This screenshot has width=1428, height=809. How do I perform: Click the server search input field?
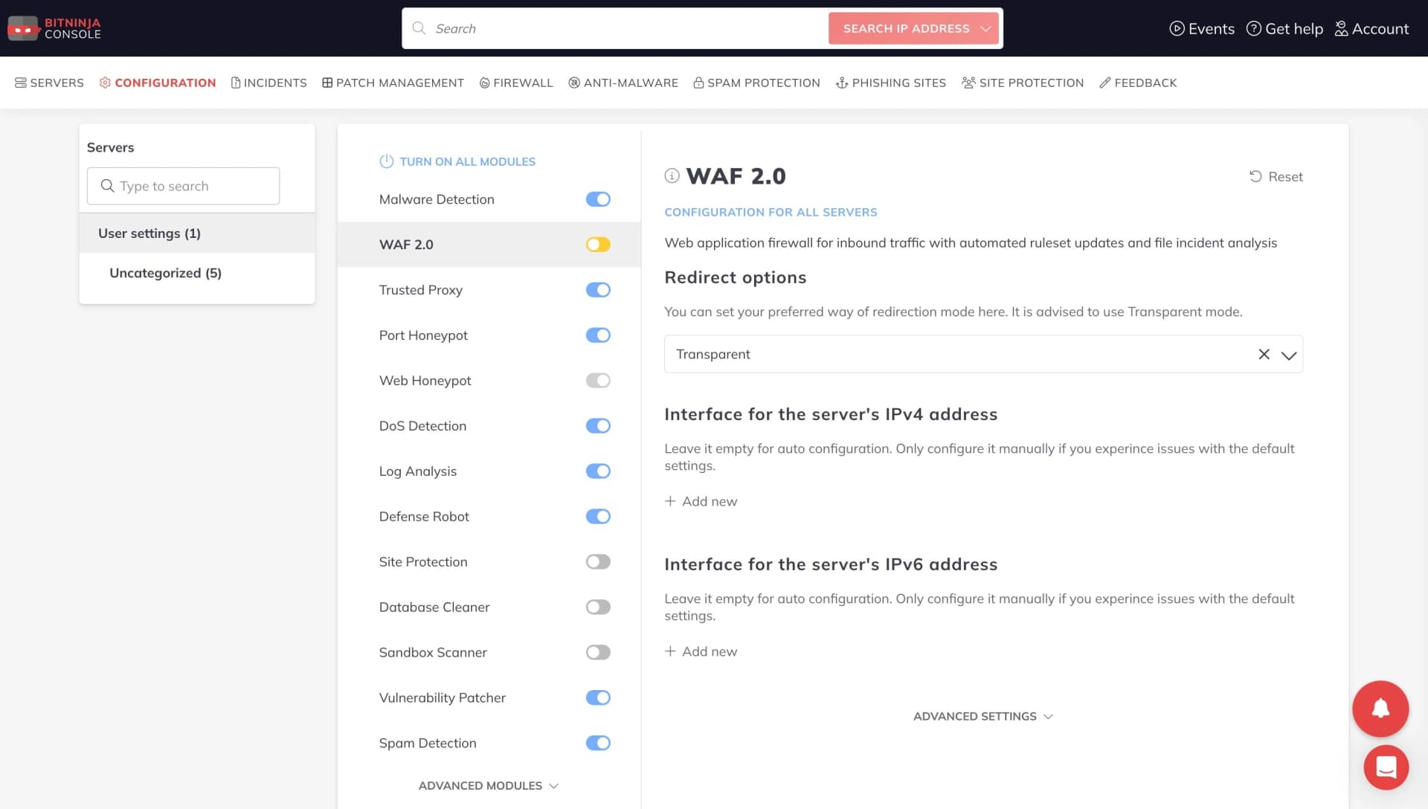(183, 186)
